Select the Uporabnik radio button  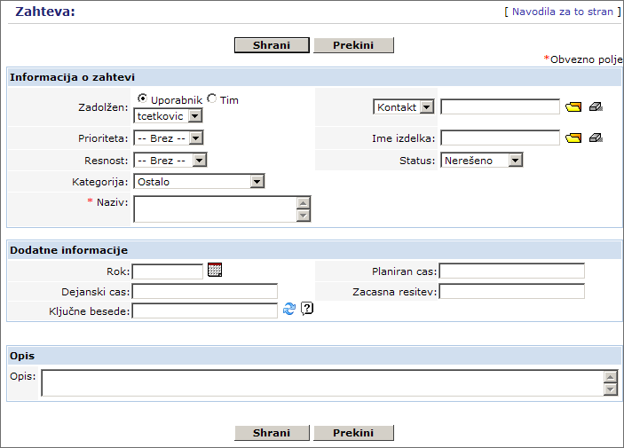point(143,99)
